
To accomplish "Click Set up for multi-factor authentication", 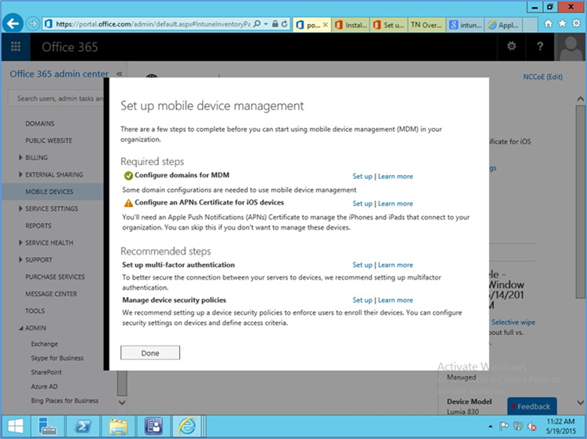I will (x=362, y=265).
